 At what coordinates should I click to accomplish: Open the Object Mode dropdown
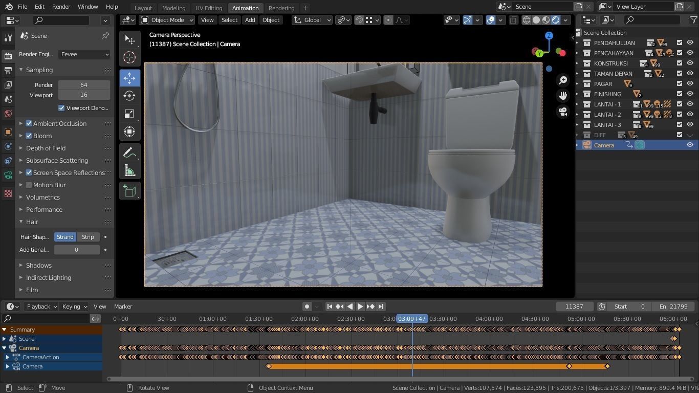coord(167,20)
